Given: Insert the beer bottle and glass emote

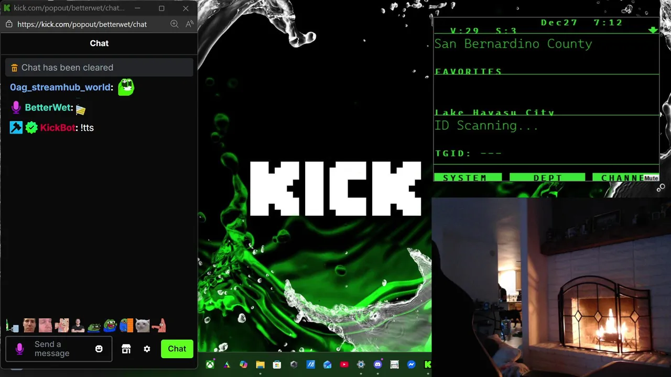Looking at the screenshot, I should click(x=12, y=326).
